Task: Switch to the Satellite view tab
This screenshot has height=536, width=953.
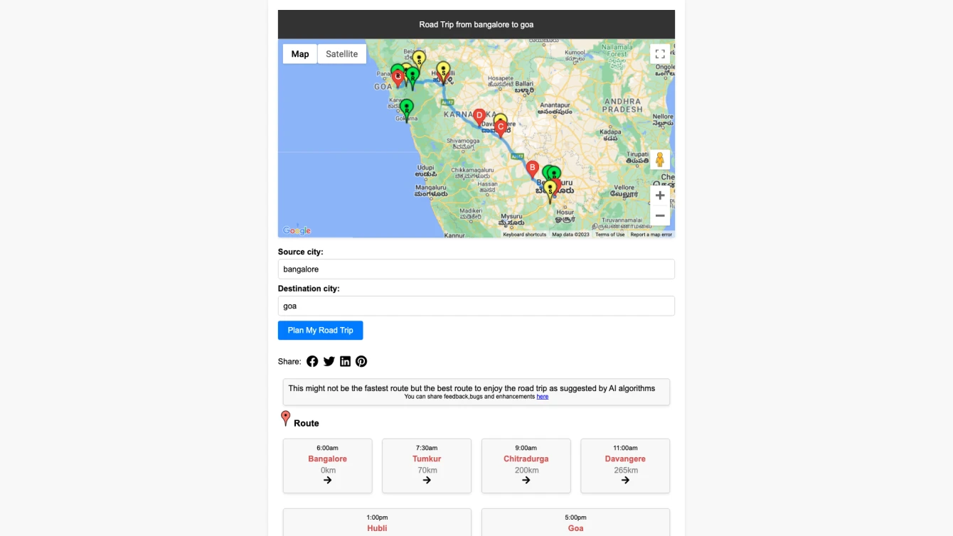Action: [x=342, y=54]
